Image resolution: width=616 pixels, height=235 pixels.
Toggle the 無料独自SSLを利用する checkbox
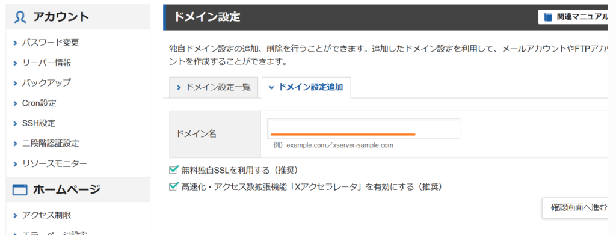coord(173,170)
